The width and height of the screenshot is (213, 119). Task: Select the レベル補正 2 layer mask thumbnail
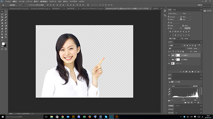(178, 55)
